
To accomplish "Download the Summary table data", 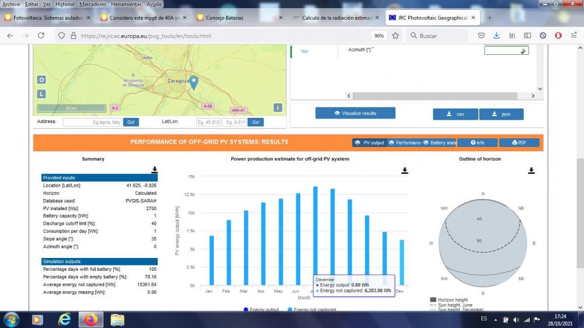I will click(x=154, y=170).
